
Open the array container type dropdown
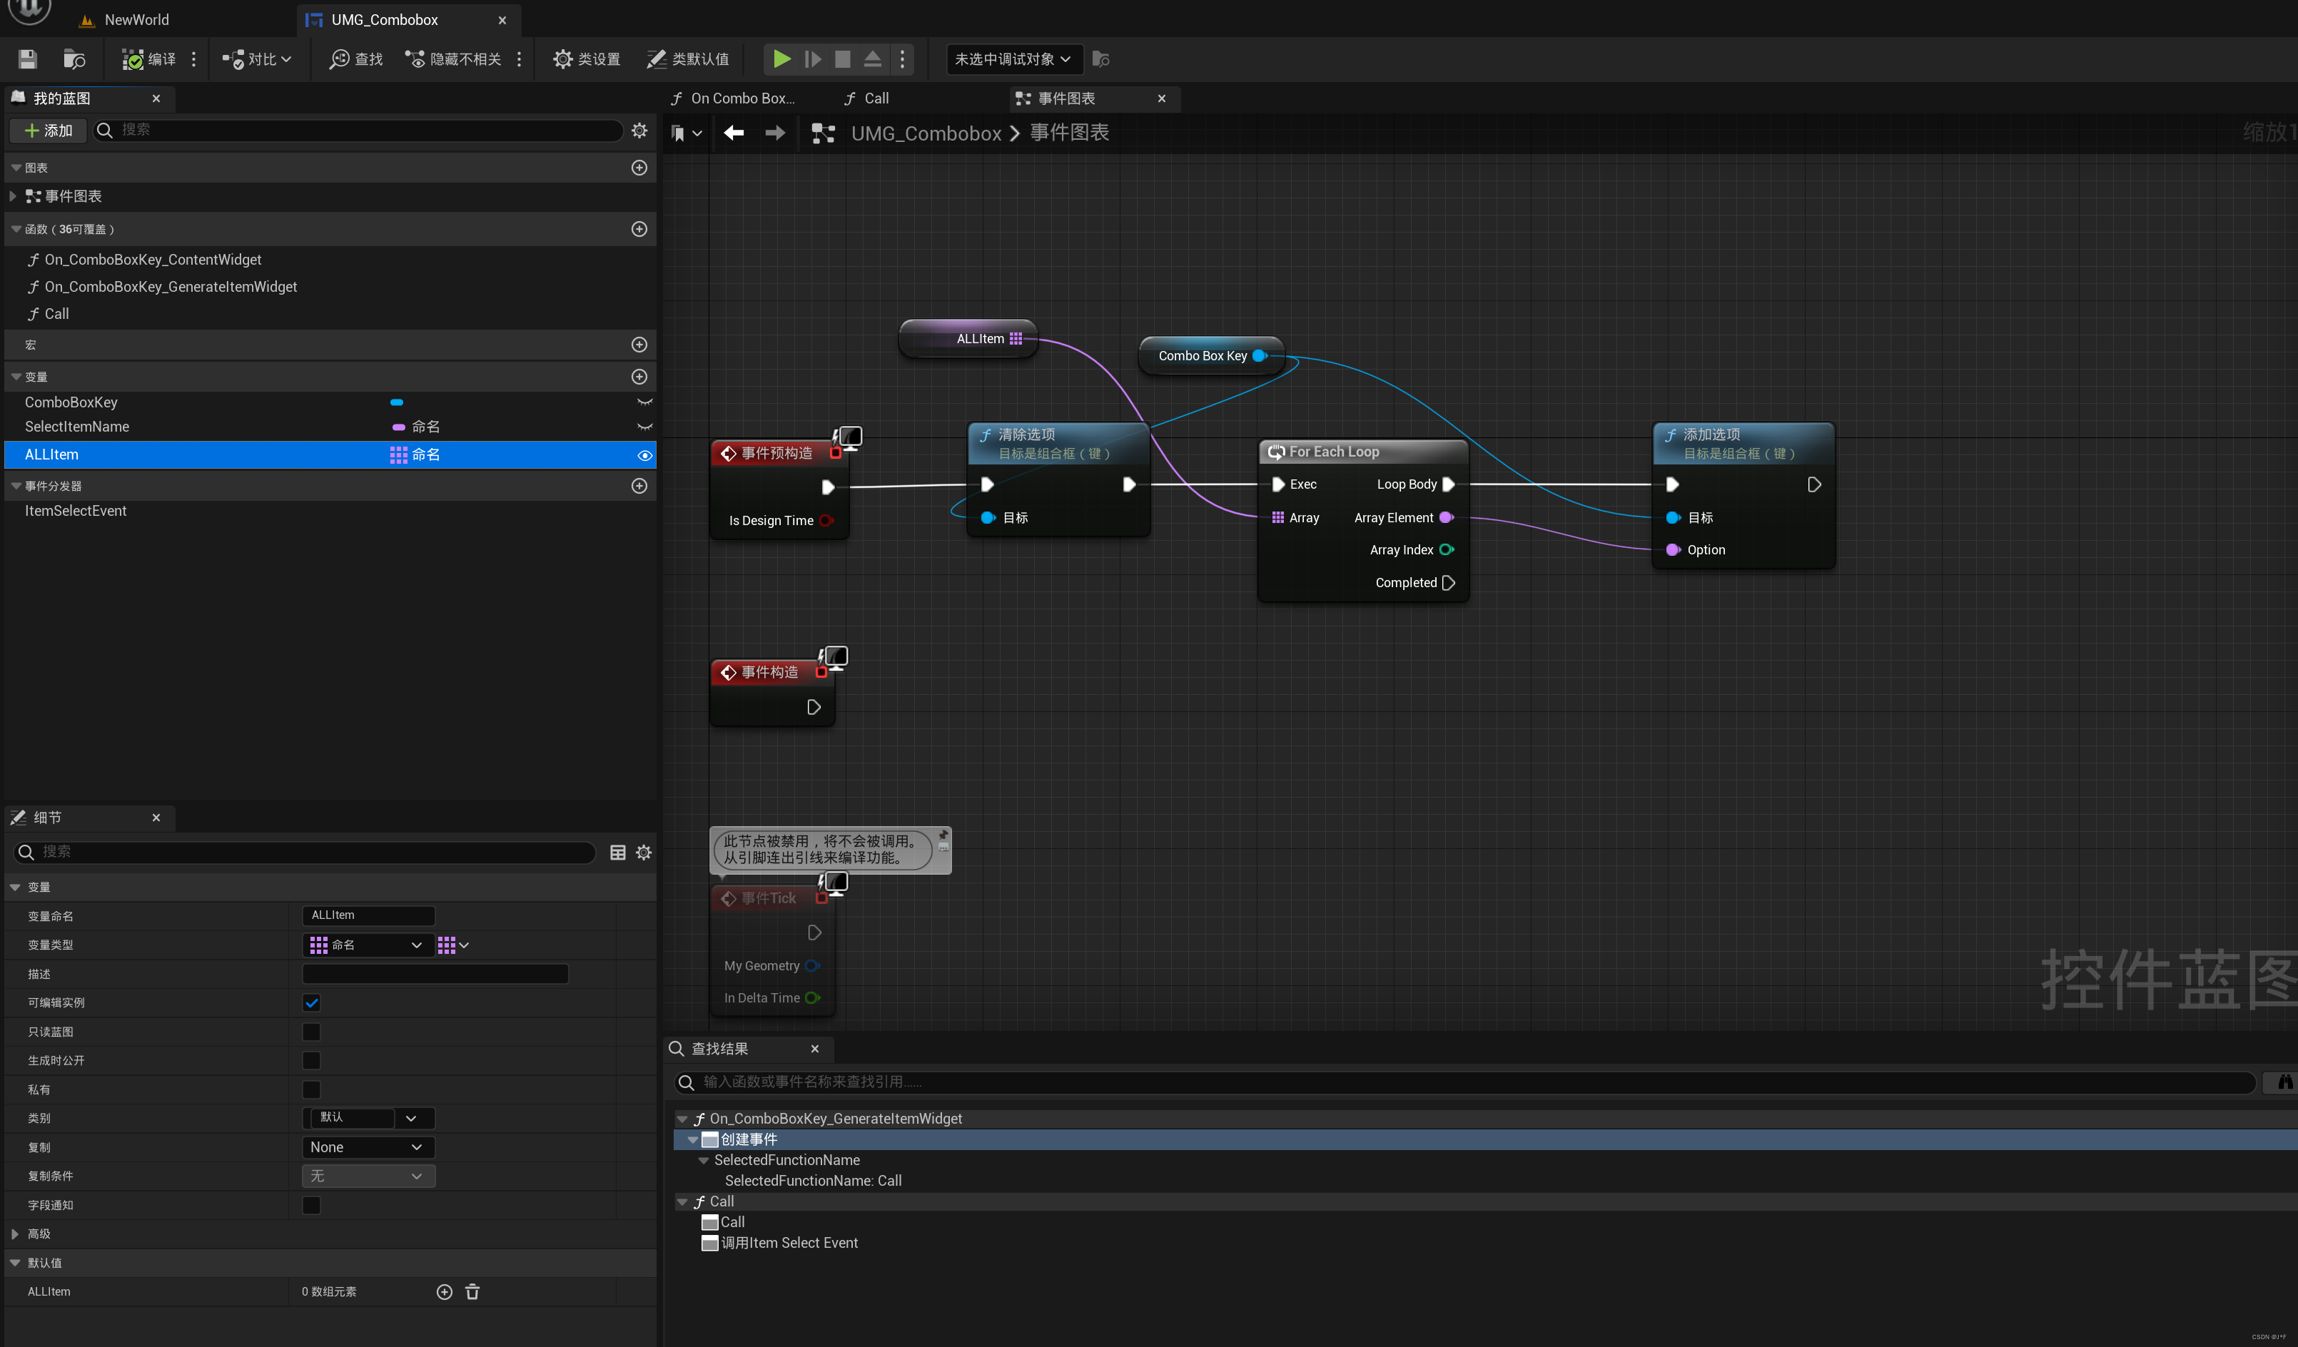(x=453, y=945)
